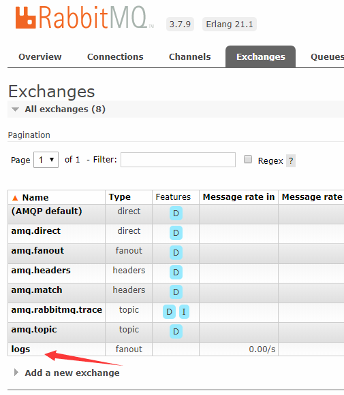Click the D badge in amq.headers row
Viewport: 344px width, 395px height.
point(176,273)
